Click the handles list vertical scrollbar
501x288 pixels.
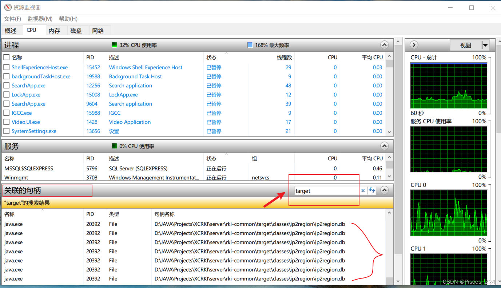[389, 248]
